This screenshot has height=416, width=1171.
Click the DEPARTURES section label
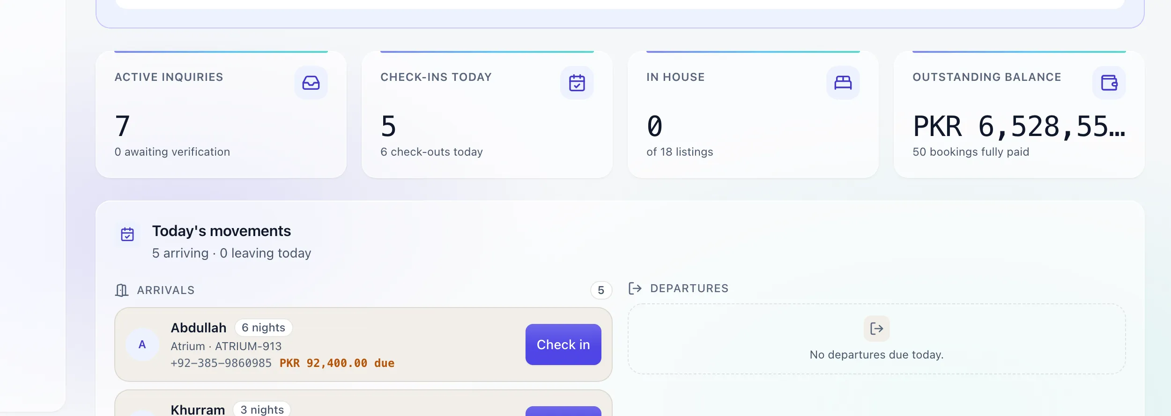click(x=689, y=288)
